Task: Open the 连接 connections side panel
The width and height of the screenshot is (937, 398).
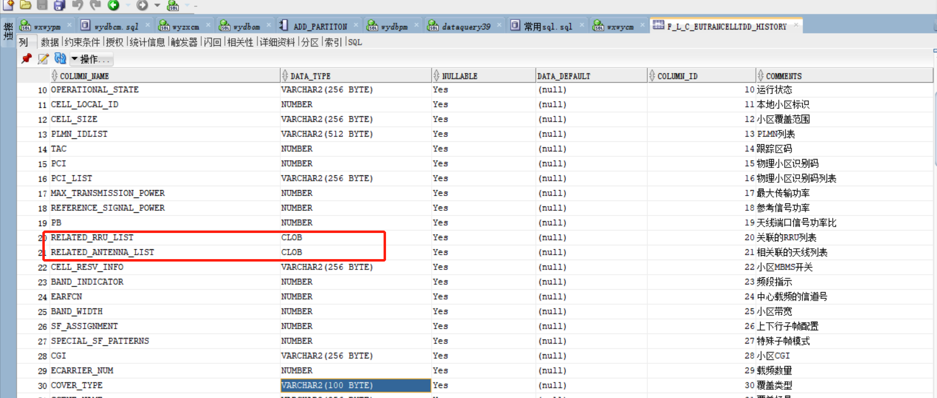Action: click(8, 32)
